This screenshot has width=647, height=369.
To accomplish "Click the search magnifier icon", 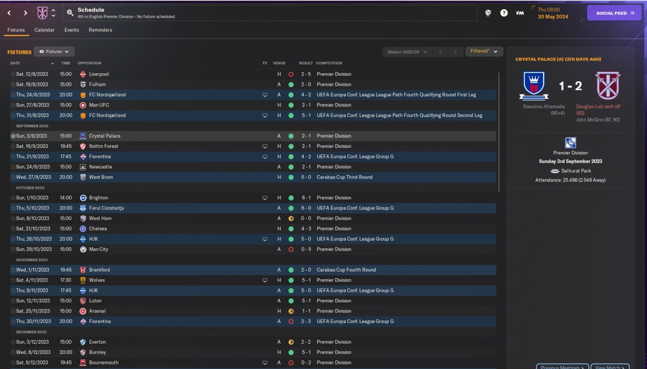I will [x=70, y=13].
